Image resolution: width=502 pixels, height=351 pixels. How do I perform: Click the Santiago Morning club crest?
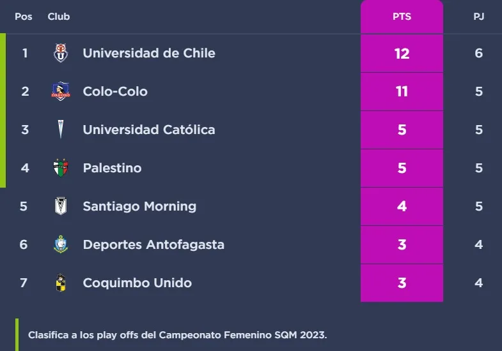tap(61, 206)
